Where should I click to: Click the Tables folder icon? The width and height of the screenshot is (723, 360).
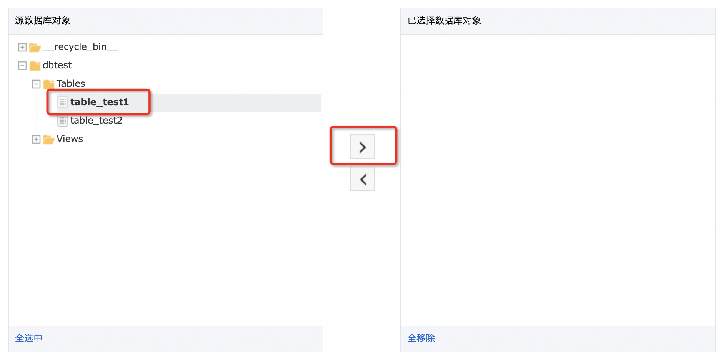[49, 84]
